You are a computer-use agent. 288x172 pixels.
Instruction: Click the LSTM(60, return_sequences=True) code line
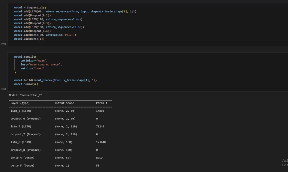pyautogui.click(x=75, y=11)
